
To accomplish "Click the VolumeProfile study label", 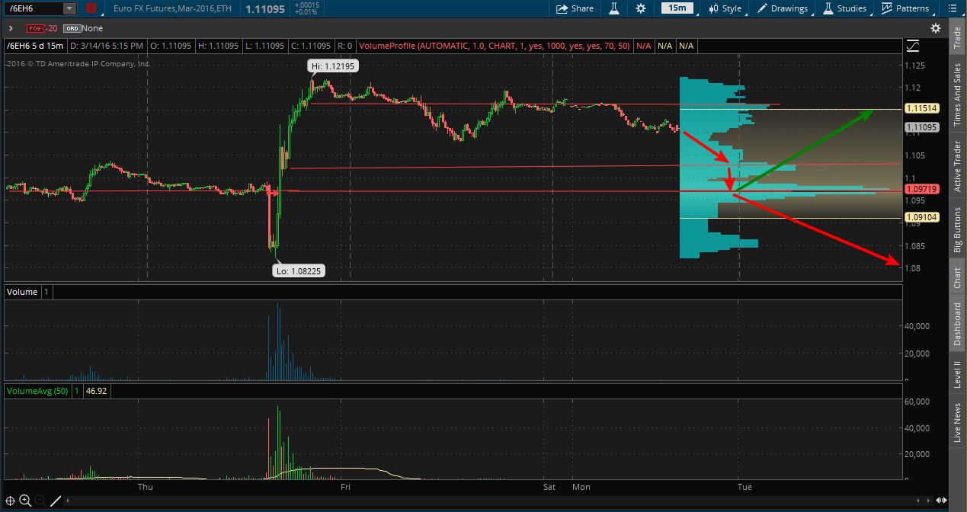I will click(x=495, y=46).
